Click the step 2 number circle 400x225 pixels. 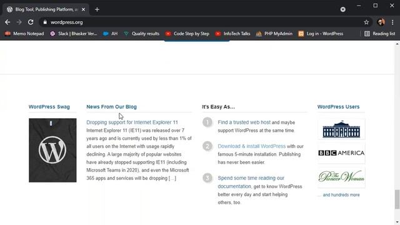pos(207,146)
